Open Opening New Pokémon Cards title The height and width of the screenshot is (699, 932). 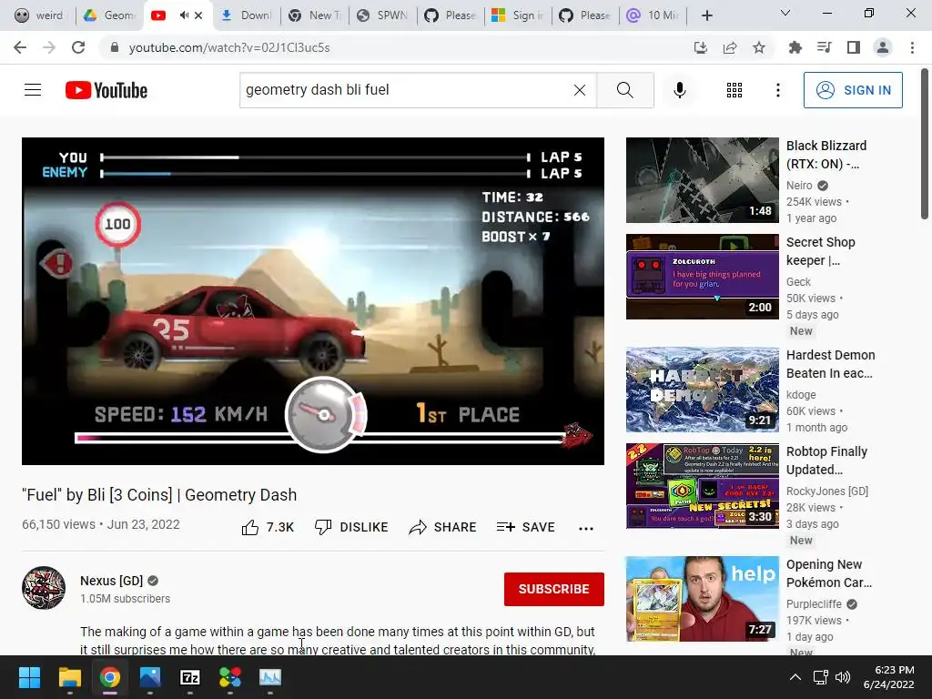pyautogui.click(x=829, y=573)
